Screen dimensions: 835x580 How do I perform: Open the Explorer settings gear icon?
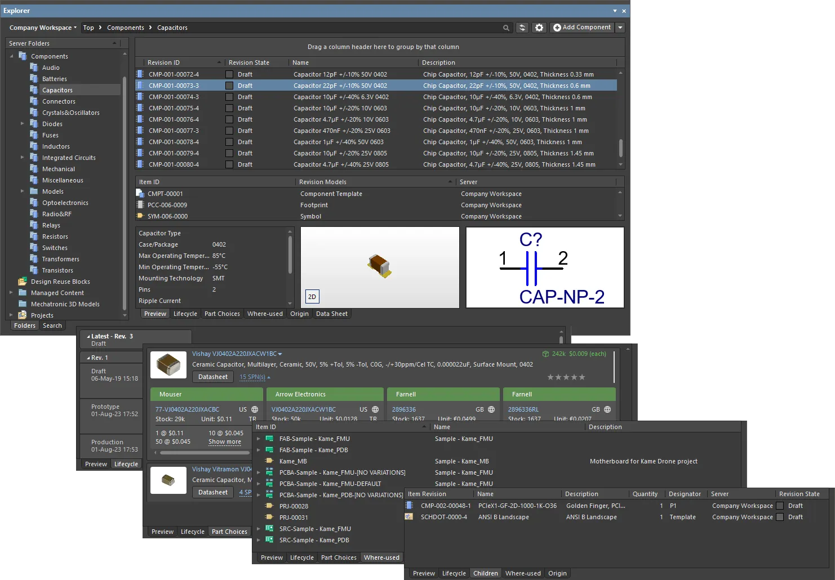539,27
